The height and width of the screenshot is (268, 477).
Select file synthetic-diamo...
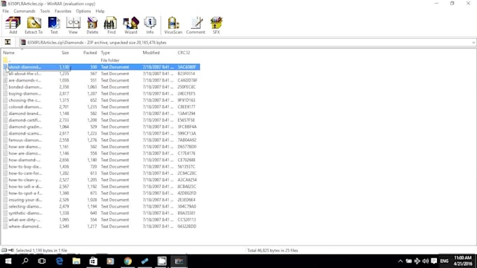point(101,213)
